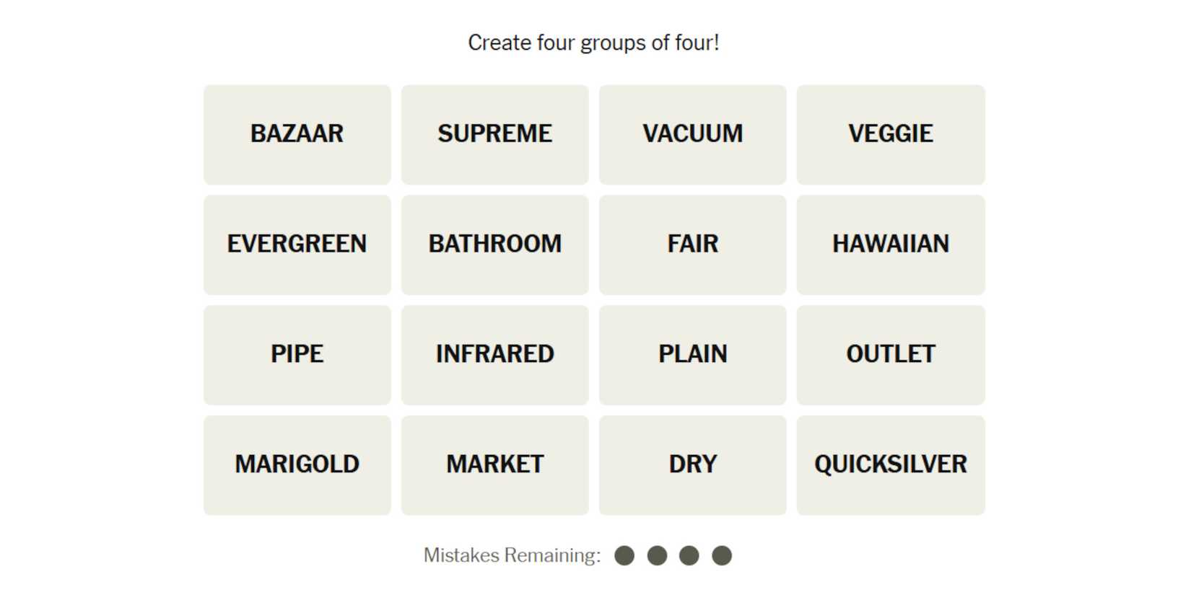Tap the OUTLET tile
The width and height of the screenshot is (1191, 595).
[x=890, y=355]
